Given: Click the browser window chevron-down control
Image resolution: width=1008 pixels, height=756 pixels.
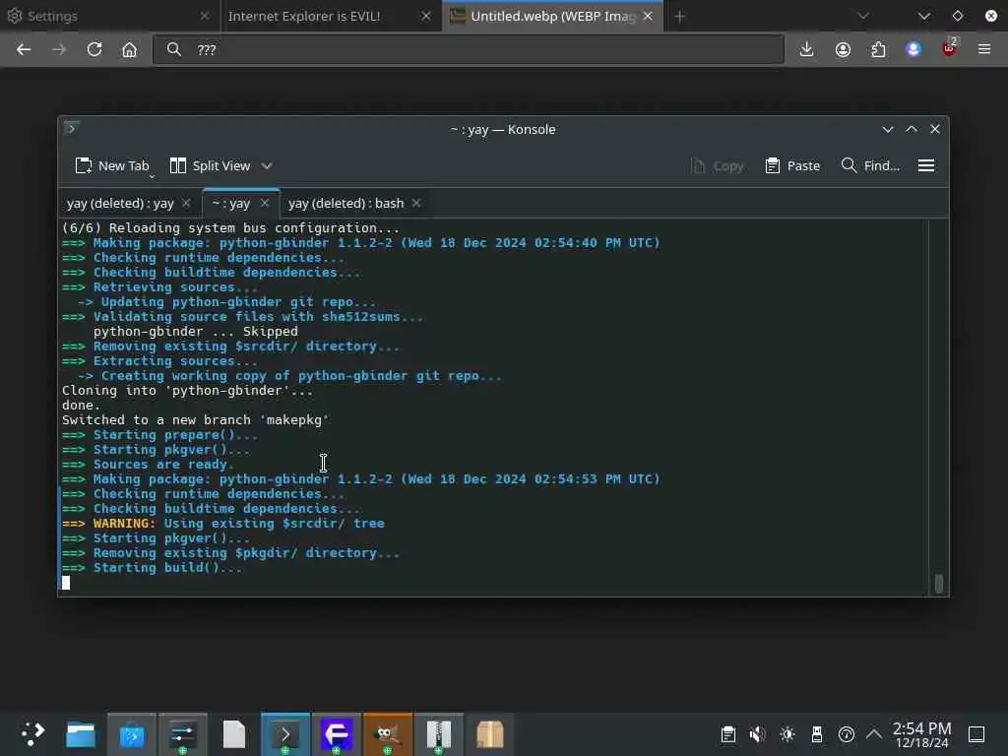Looking at the screenshot, I should (923, 16).
